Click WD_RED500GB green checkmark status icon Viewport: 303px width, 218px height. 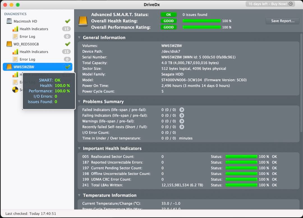point(68,44)
